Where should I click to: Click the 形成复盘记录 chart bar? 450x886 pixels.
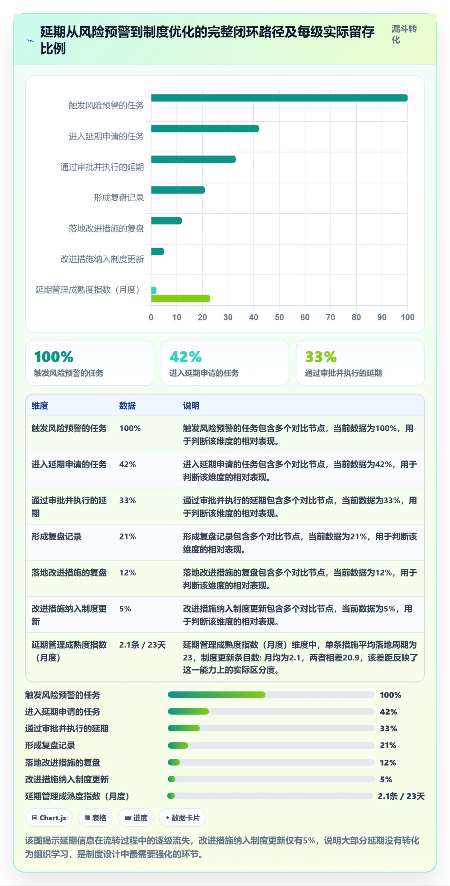178,190
